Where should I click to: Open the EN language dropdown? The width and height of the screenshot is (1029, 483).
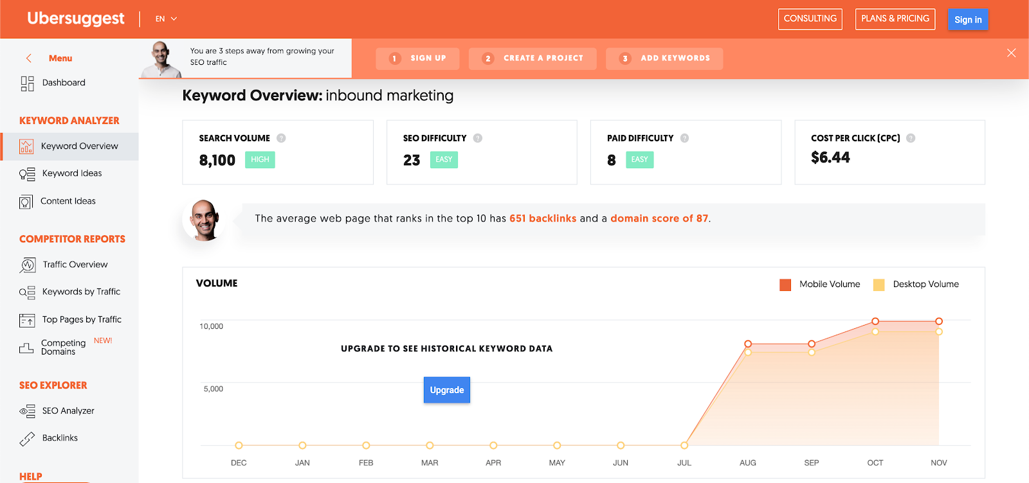(166, 19)
